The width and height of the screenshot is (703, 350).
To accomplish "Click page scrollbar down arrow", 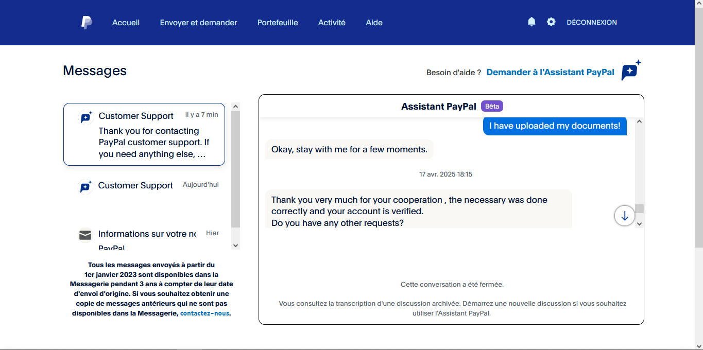I will 699,345.
